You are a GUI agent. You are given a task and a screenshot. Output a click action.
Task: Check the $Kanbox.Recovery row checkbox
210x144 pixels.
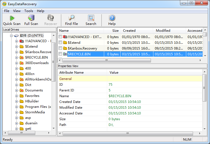60,48
